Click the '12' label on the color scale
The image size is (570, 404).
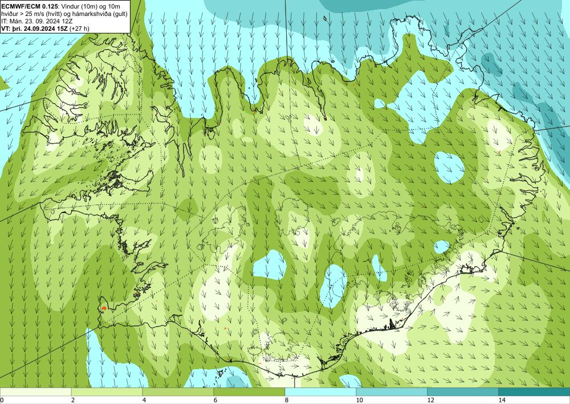(430, 401)
